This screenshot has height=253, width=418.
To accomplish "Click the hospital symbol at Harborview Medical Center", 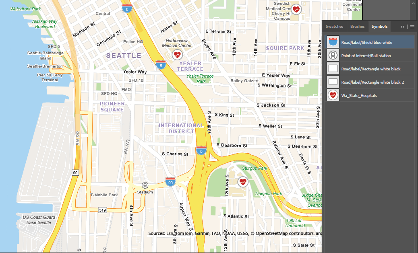I will [x=177, y=54].
